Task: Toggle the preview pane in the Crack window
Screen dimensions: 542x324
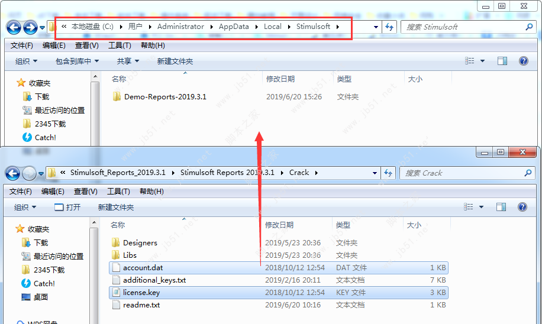Action: tap(501, 207)
